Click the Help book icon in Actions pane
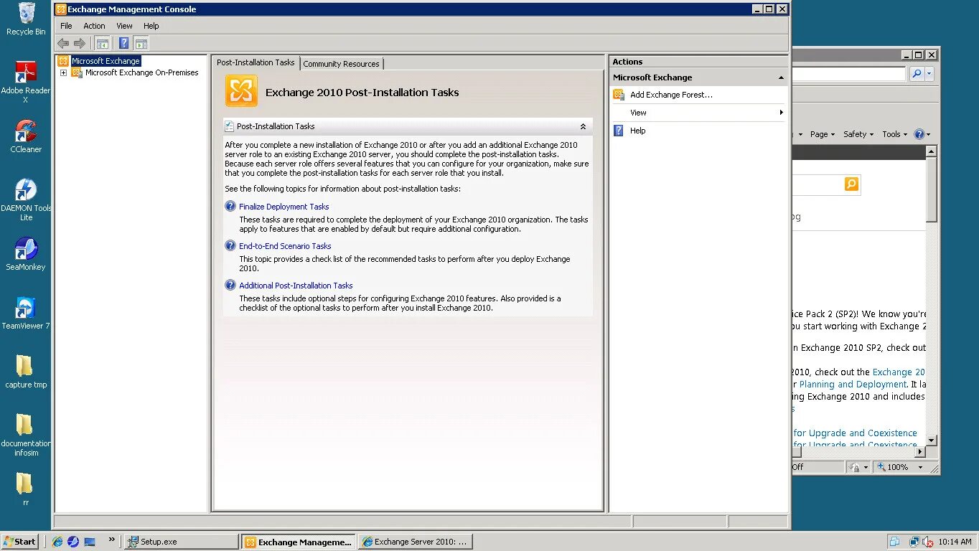 [619, 131]
